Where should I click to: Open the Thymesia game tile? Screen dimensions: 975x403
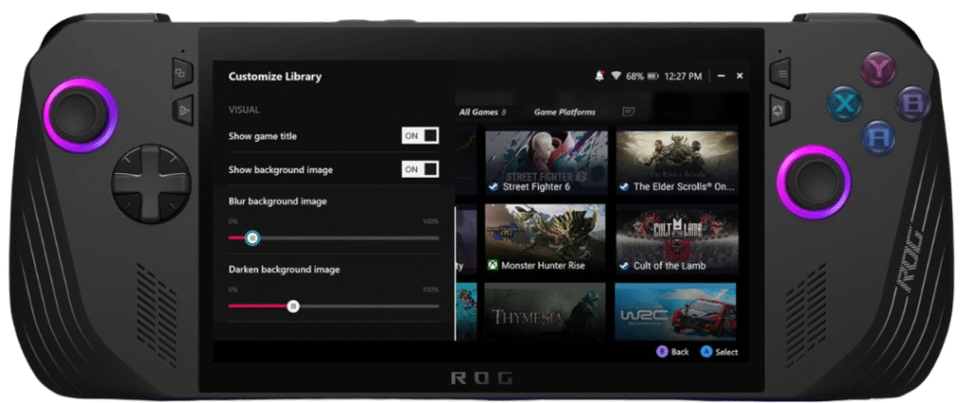point(546,312)
